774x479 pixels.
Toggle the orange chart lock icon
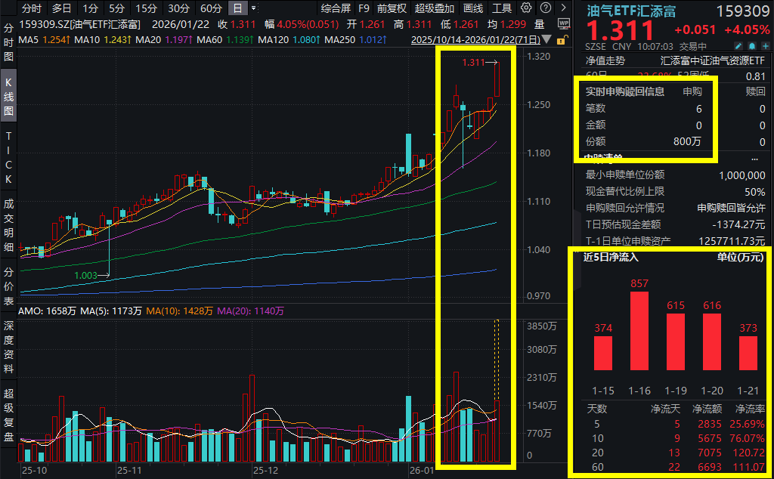(x=562, y=39)
